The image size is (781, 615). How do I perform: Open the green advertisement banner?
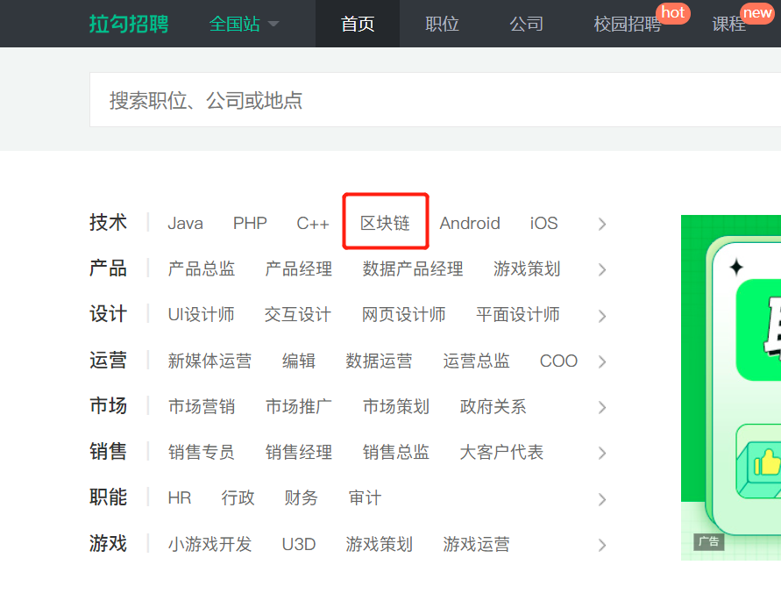tap(731, 388)
